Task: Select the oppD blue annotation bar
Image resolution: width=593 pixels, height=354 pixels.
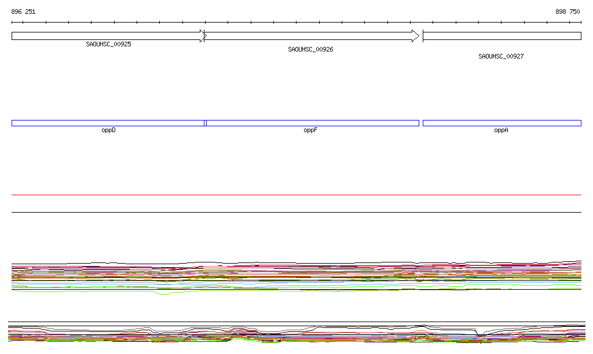Action: click(108, 123)
